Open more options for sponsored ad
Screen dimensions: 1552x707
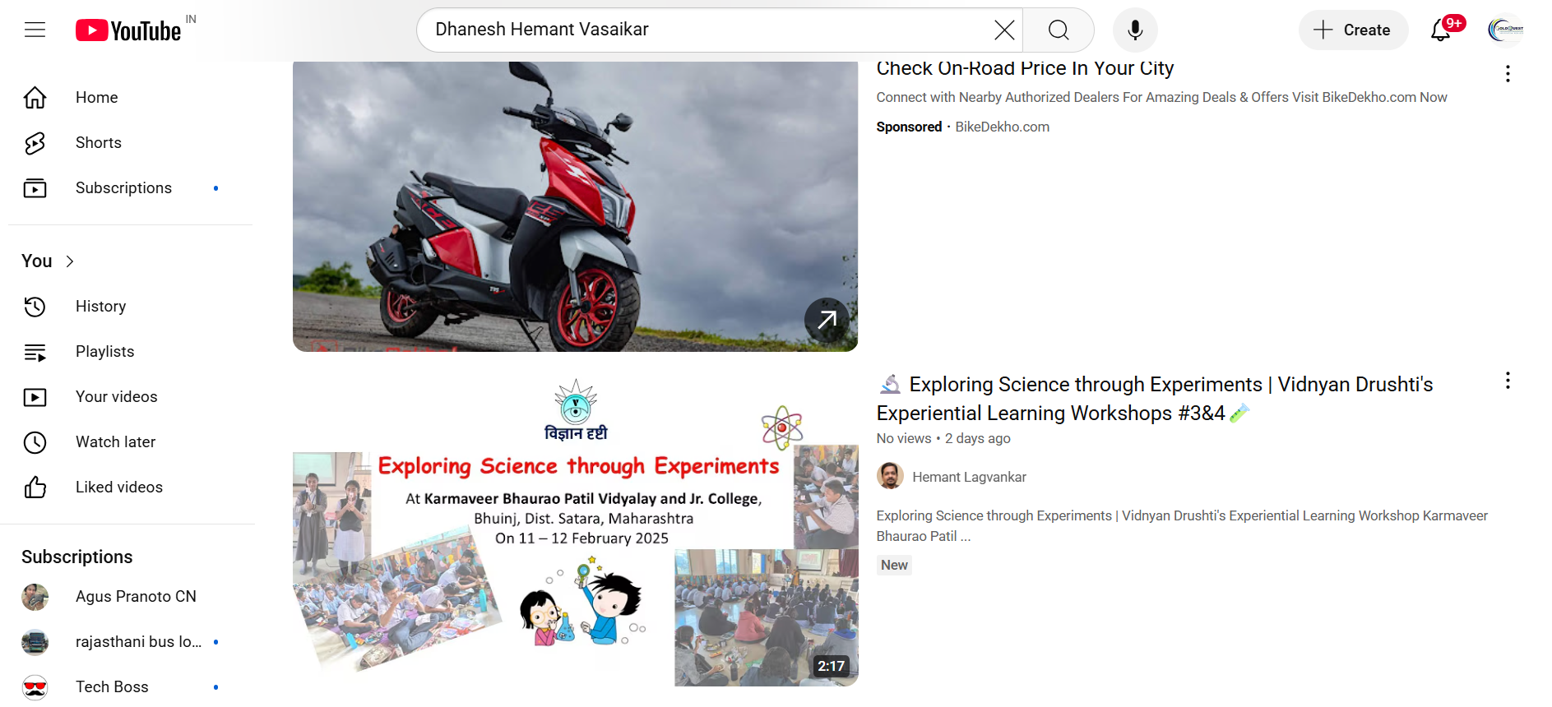(x=1508, y=74)
